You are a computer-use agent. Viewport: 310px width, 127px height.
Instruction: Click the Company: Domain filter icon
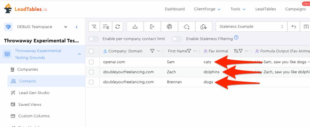(152, 51)
